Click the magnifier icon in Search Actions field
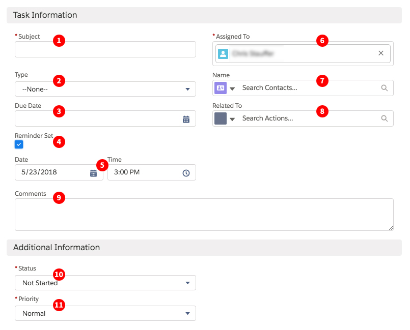 [385, 118]
